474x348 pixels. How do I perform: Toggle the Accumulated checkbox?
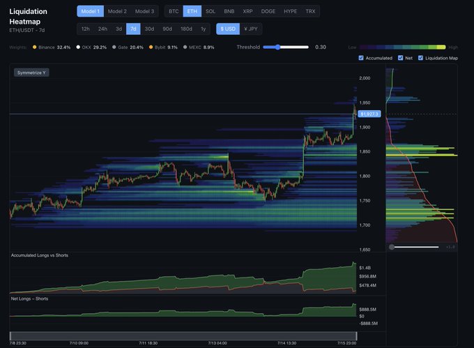point(361,58)
